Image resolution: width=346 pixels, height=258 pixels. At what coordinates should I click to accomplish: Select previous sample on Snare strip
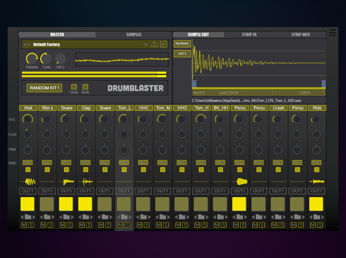61,217
